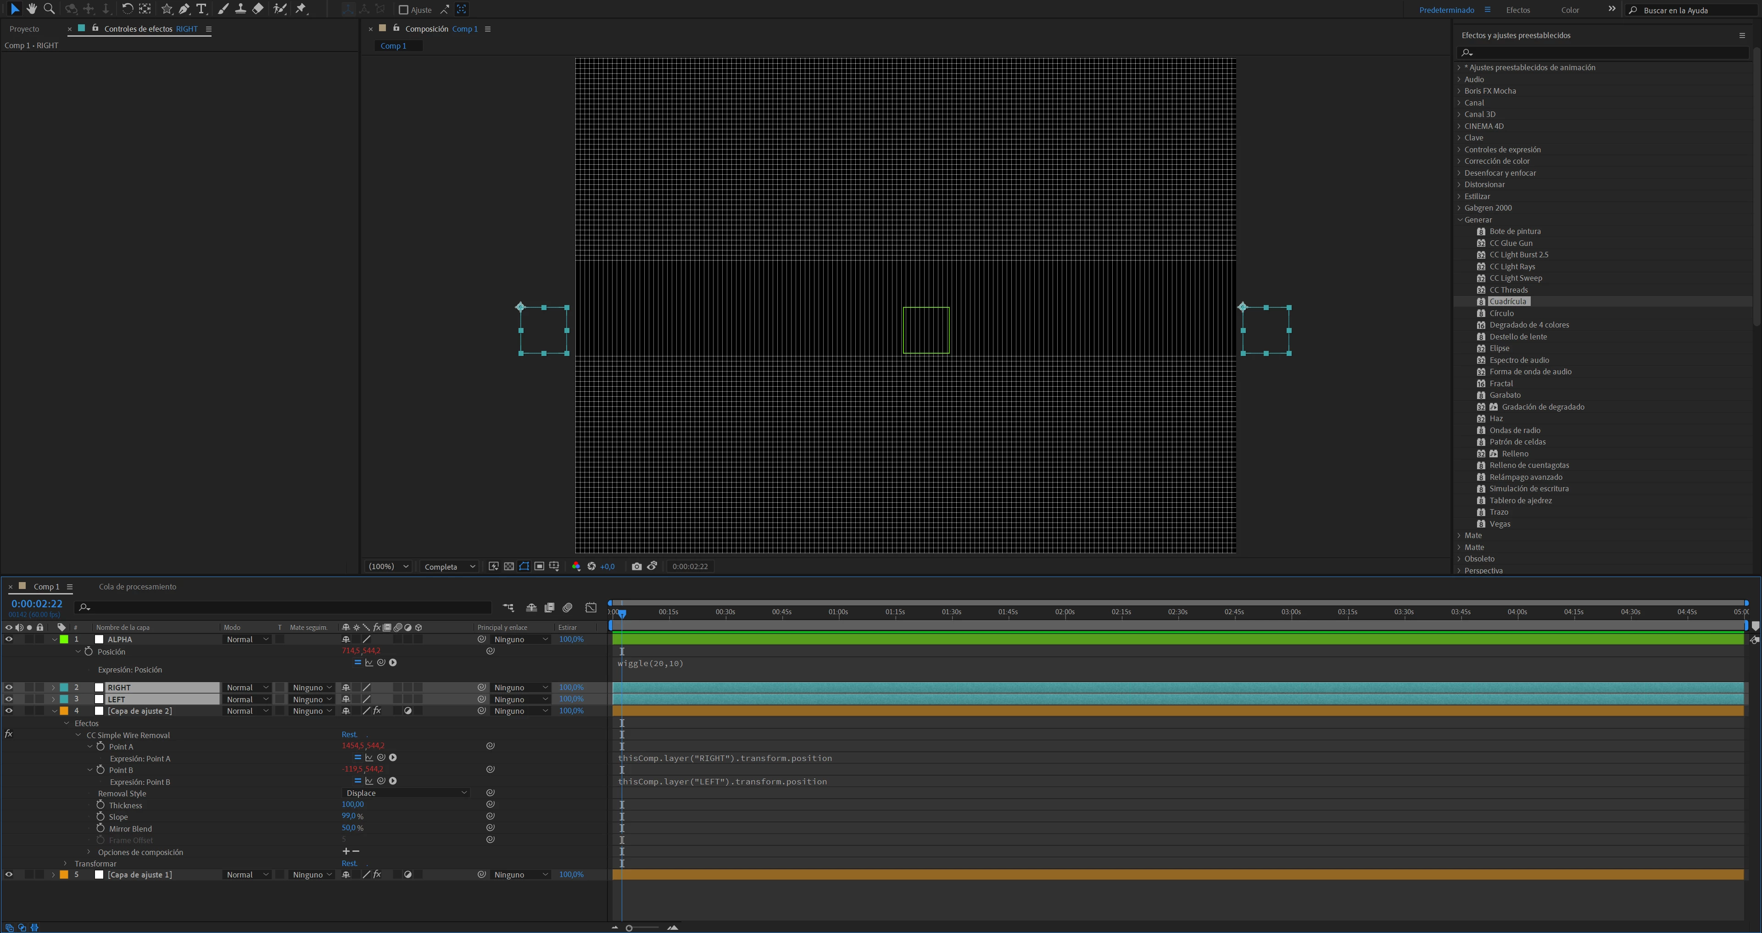Switch to Cola de procesamiento tab
Image resolution: width=1762 pixels, height=933 pixels.
tap(138, 587)
